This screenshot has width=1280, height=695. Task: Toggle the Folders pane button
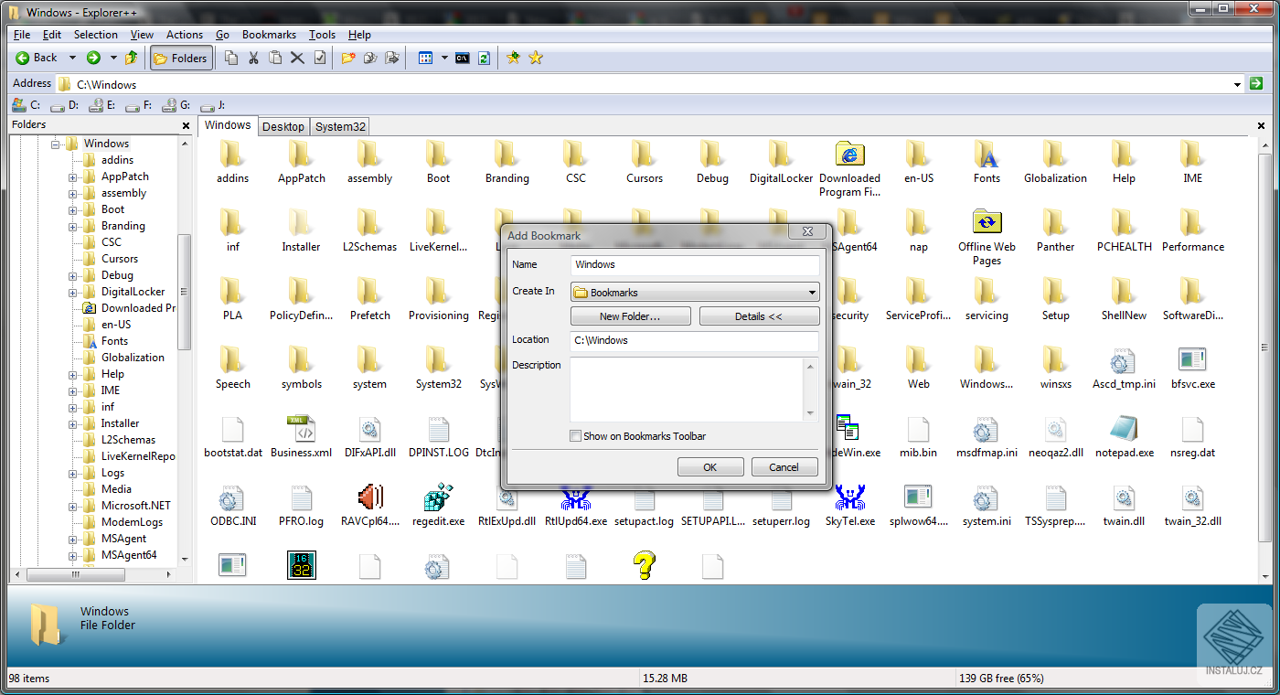pyautogui.click(x=181, y=58)
